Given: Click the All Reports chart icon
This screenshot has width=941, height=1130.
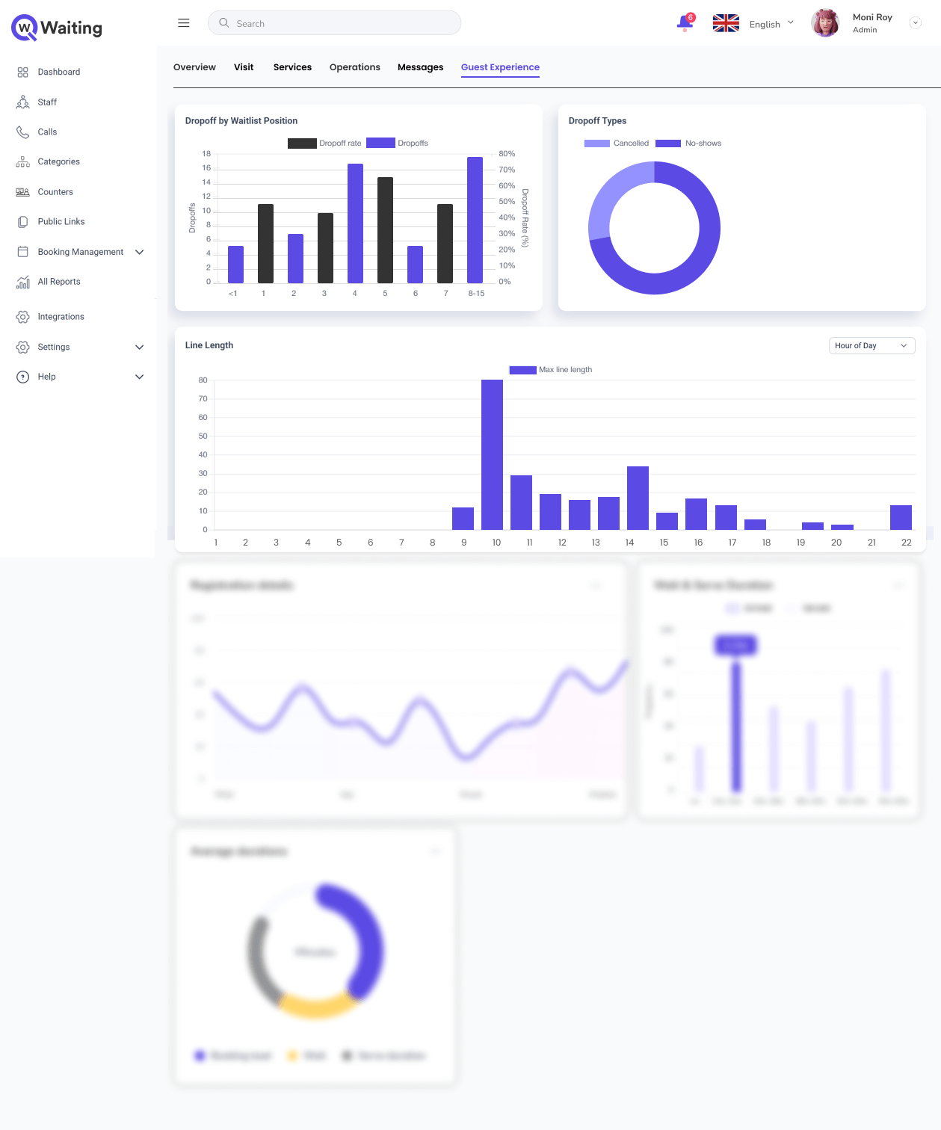Looking at the screenshot, I should click(x=23, y=282).
